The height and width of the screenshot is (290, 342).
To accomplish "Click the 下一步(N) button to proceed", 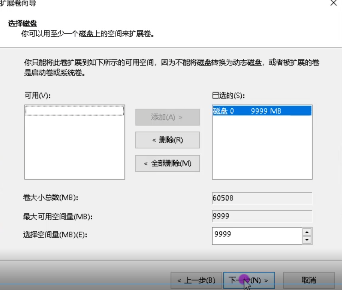I will (x=249, y=281).
